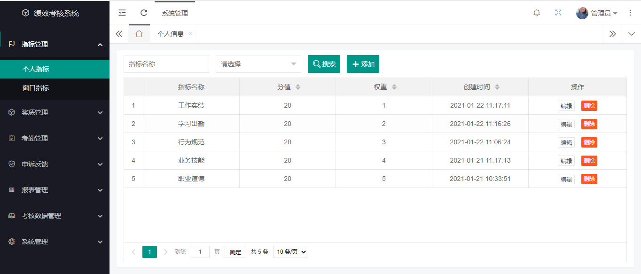
Task: Sort table by 分值 column
Action: click(297, 87)
